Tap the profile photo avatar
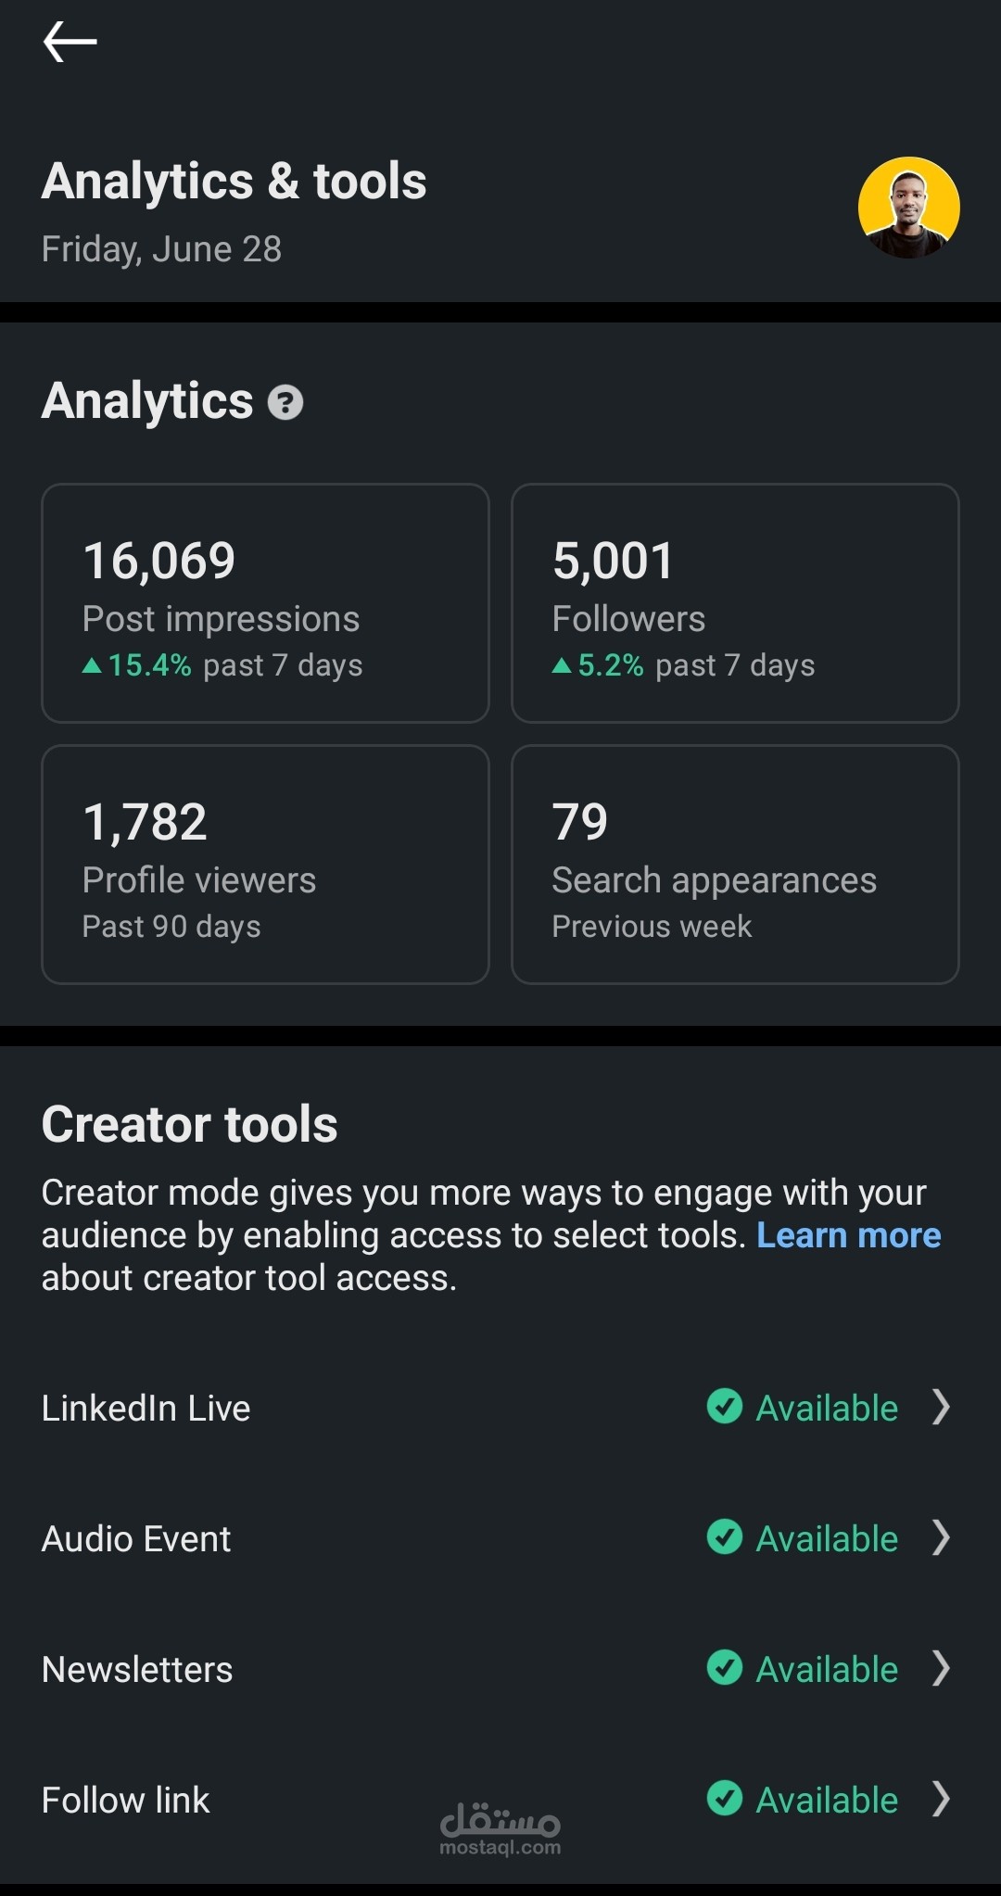Viewport: 1001px width, 1896px height. pos(908,208)
